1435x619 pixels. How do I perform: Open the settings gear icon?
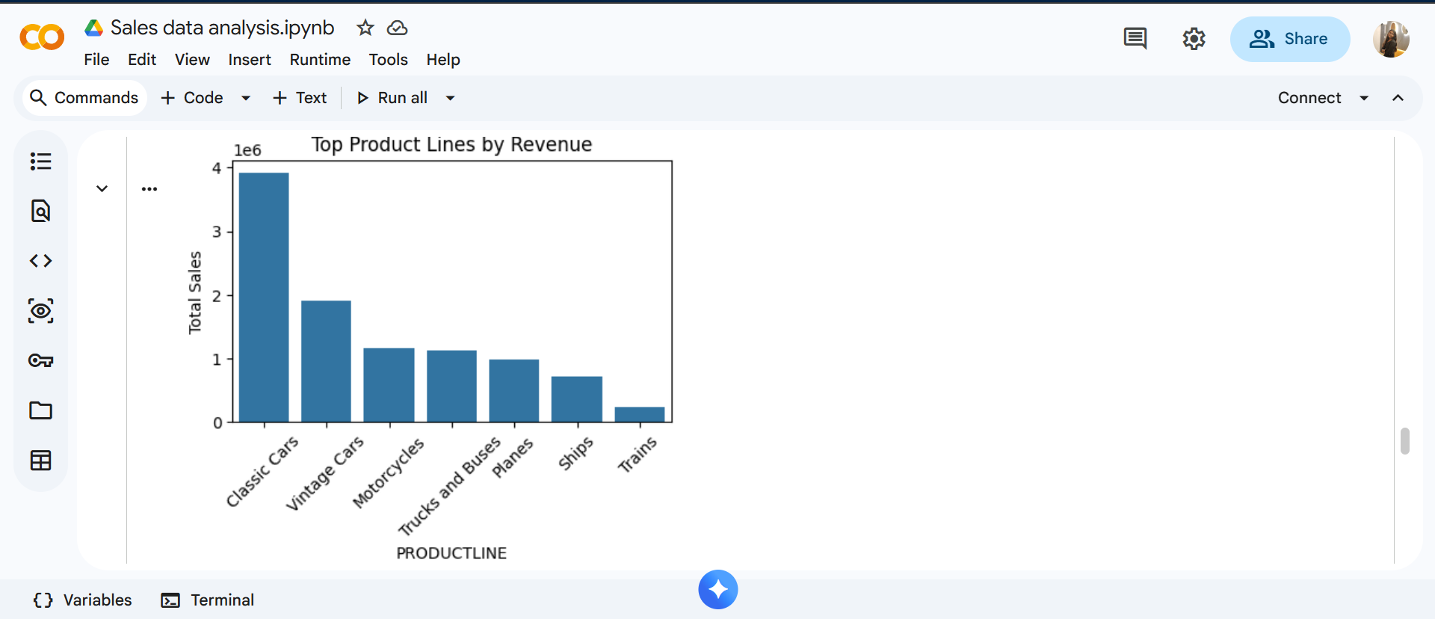pos(1194,39)
